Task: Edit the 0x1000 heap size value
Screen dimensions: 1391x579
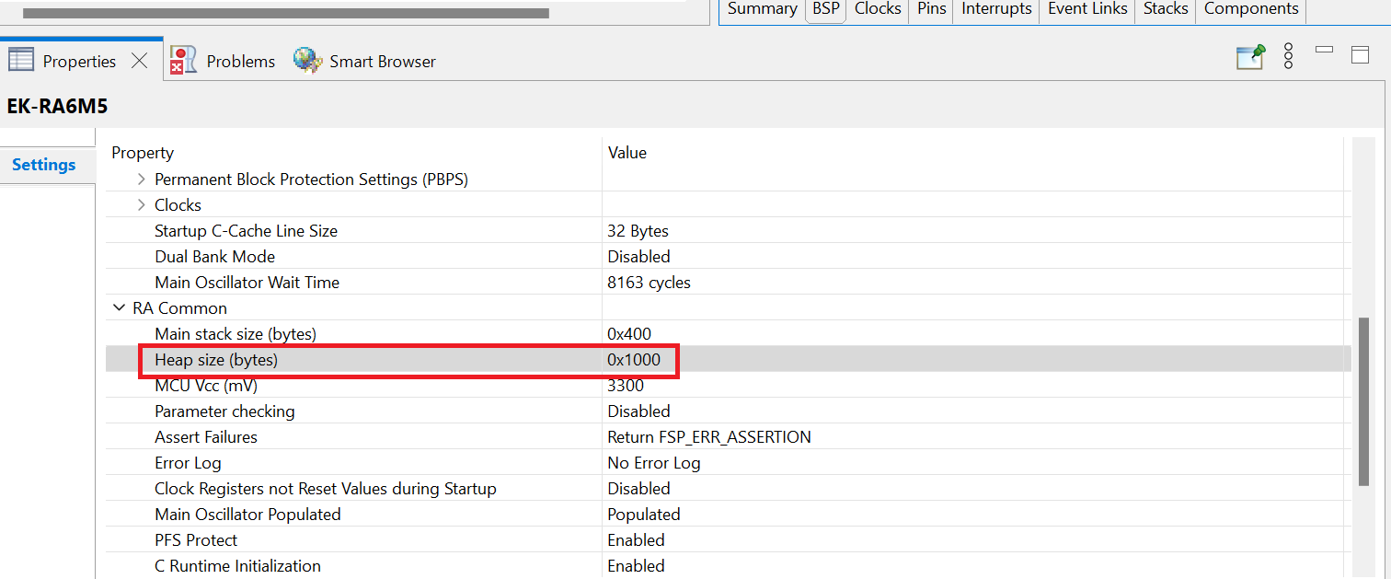Action: pos(634,360)
